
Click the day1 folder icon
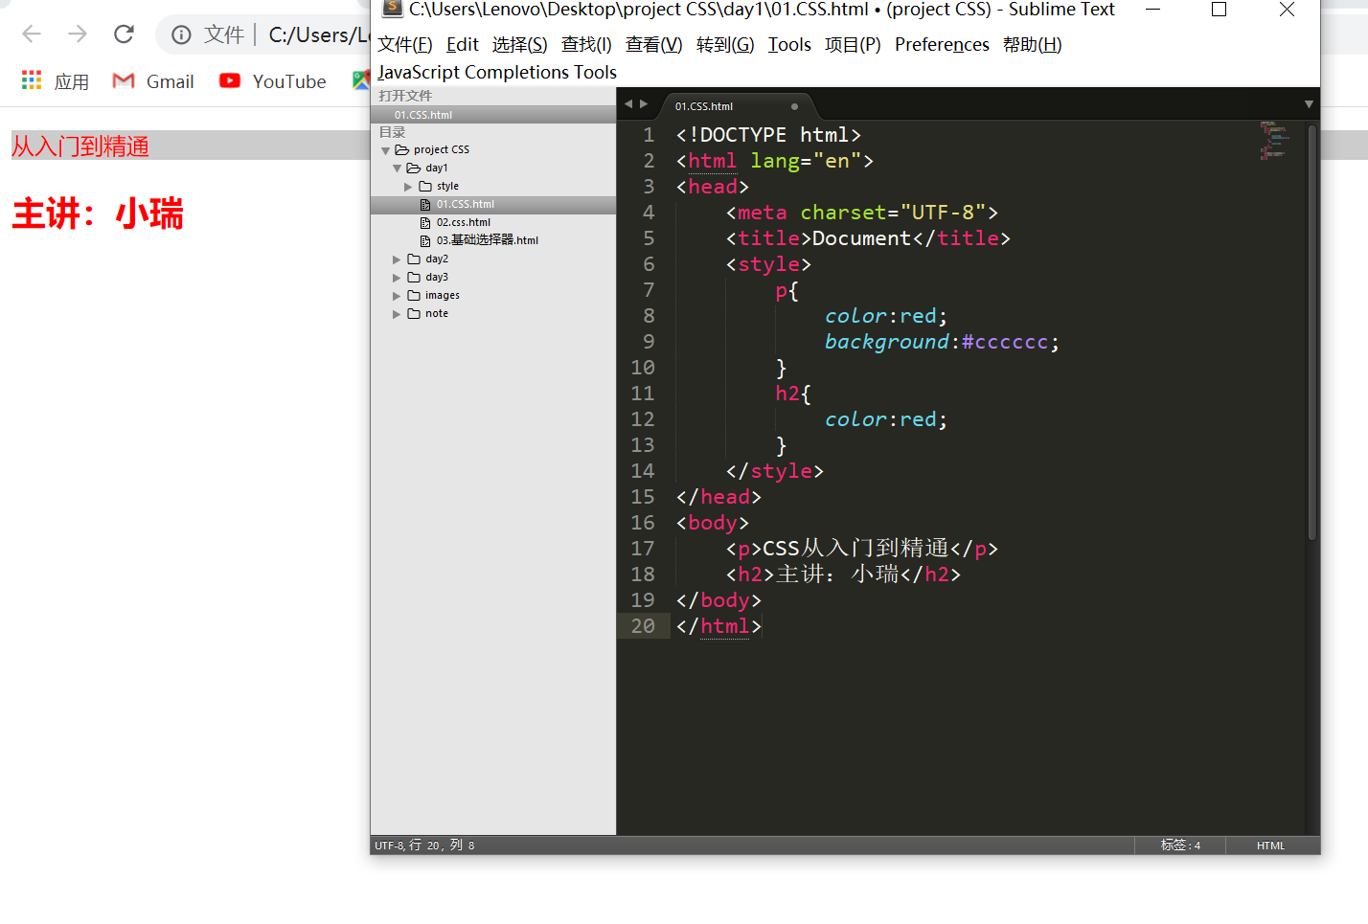(x=414, y=169)
